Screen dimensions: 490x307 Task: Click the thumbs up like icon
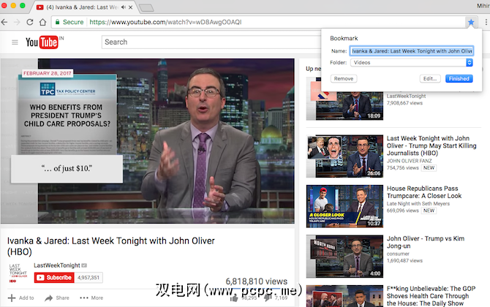pyautogui.click(x=234, y=298)
